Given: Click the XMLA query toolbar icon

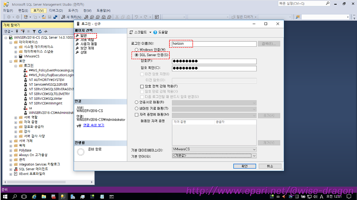Looking at the screenshot, I should pos(104,17).
